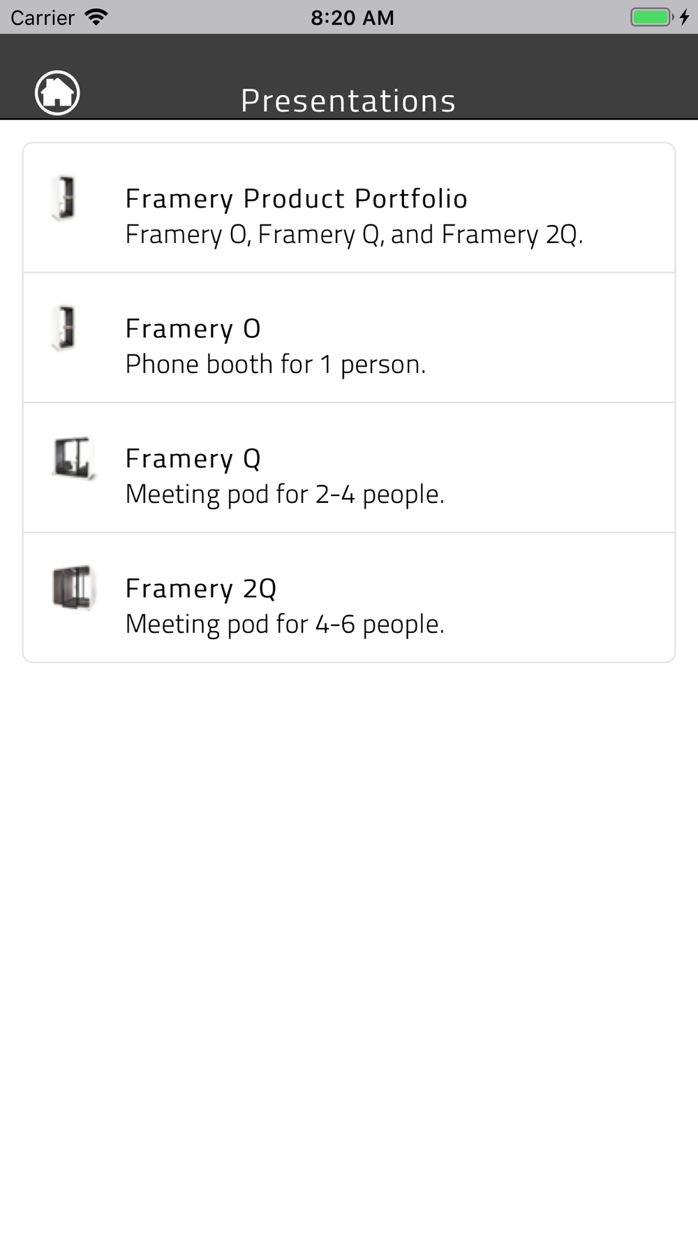Tap the "Meeting pod for 4-6 people." description
This screenshot has height=1242, width=698.
285,624
